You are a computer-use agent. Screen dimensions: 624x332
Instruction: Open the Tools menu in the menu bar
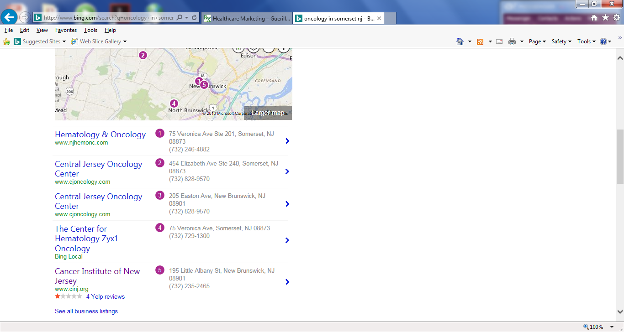pyautogui.click(x=90, y=30)
